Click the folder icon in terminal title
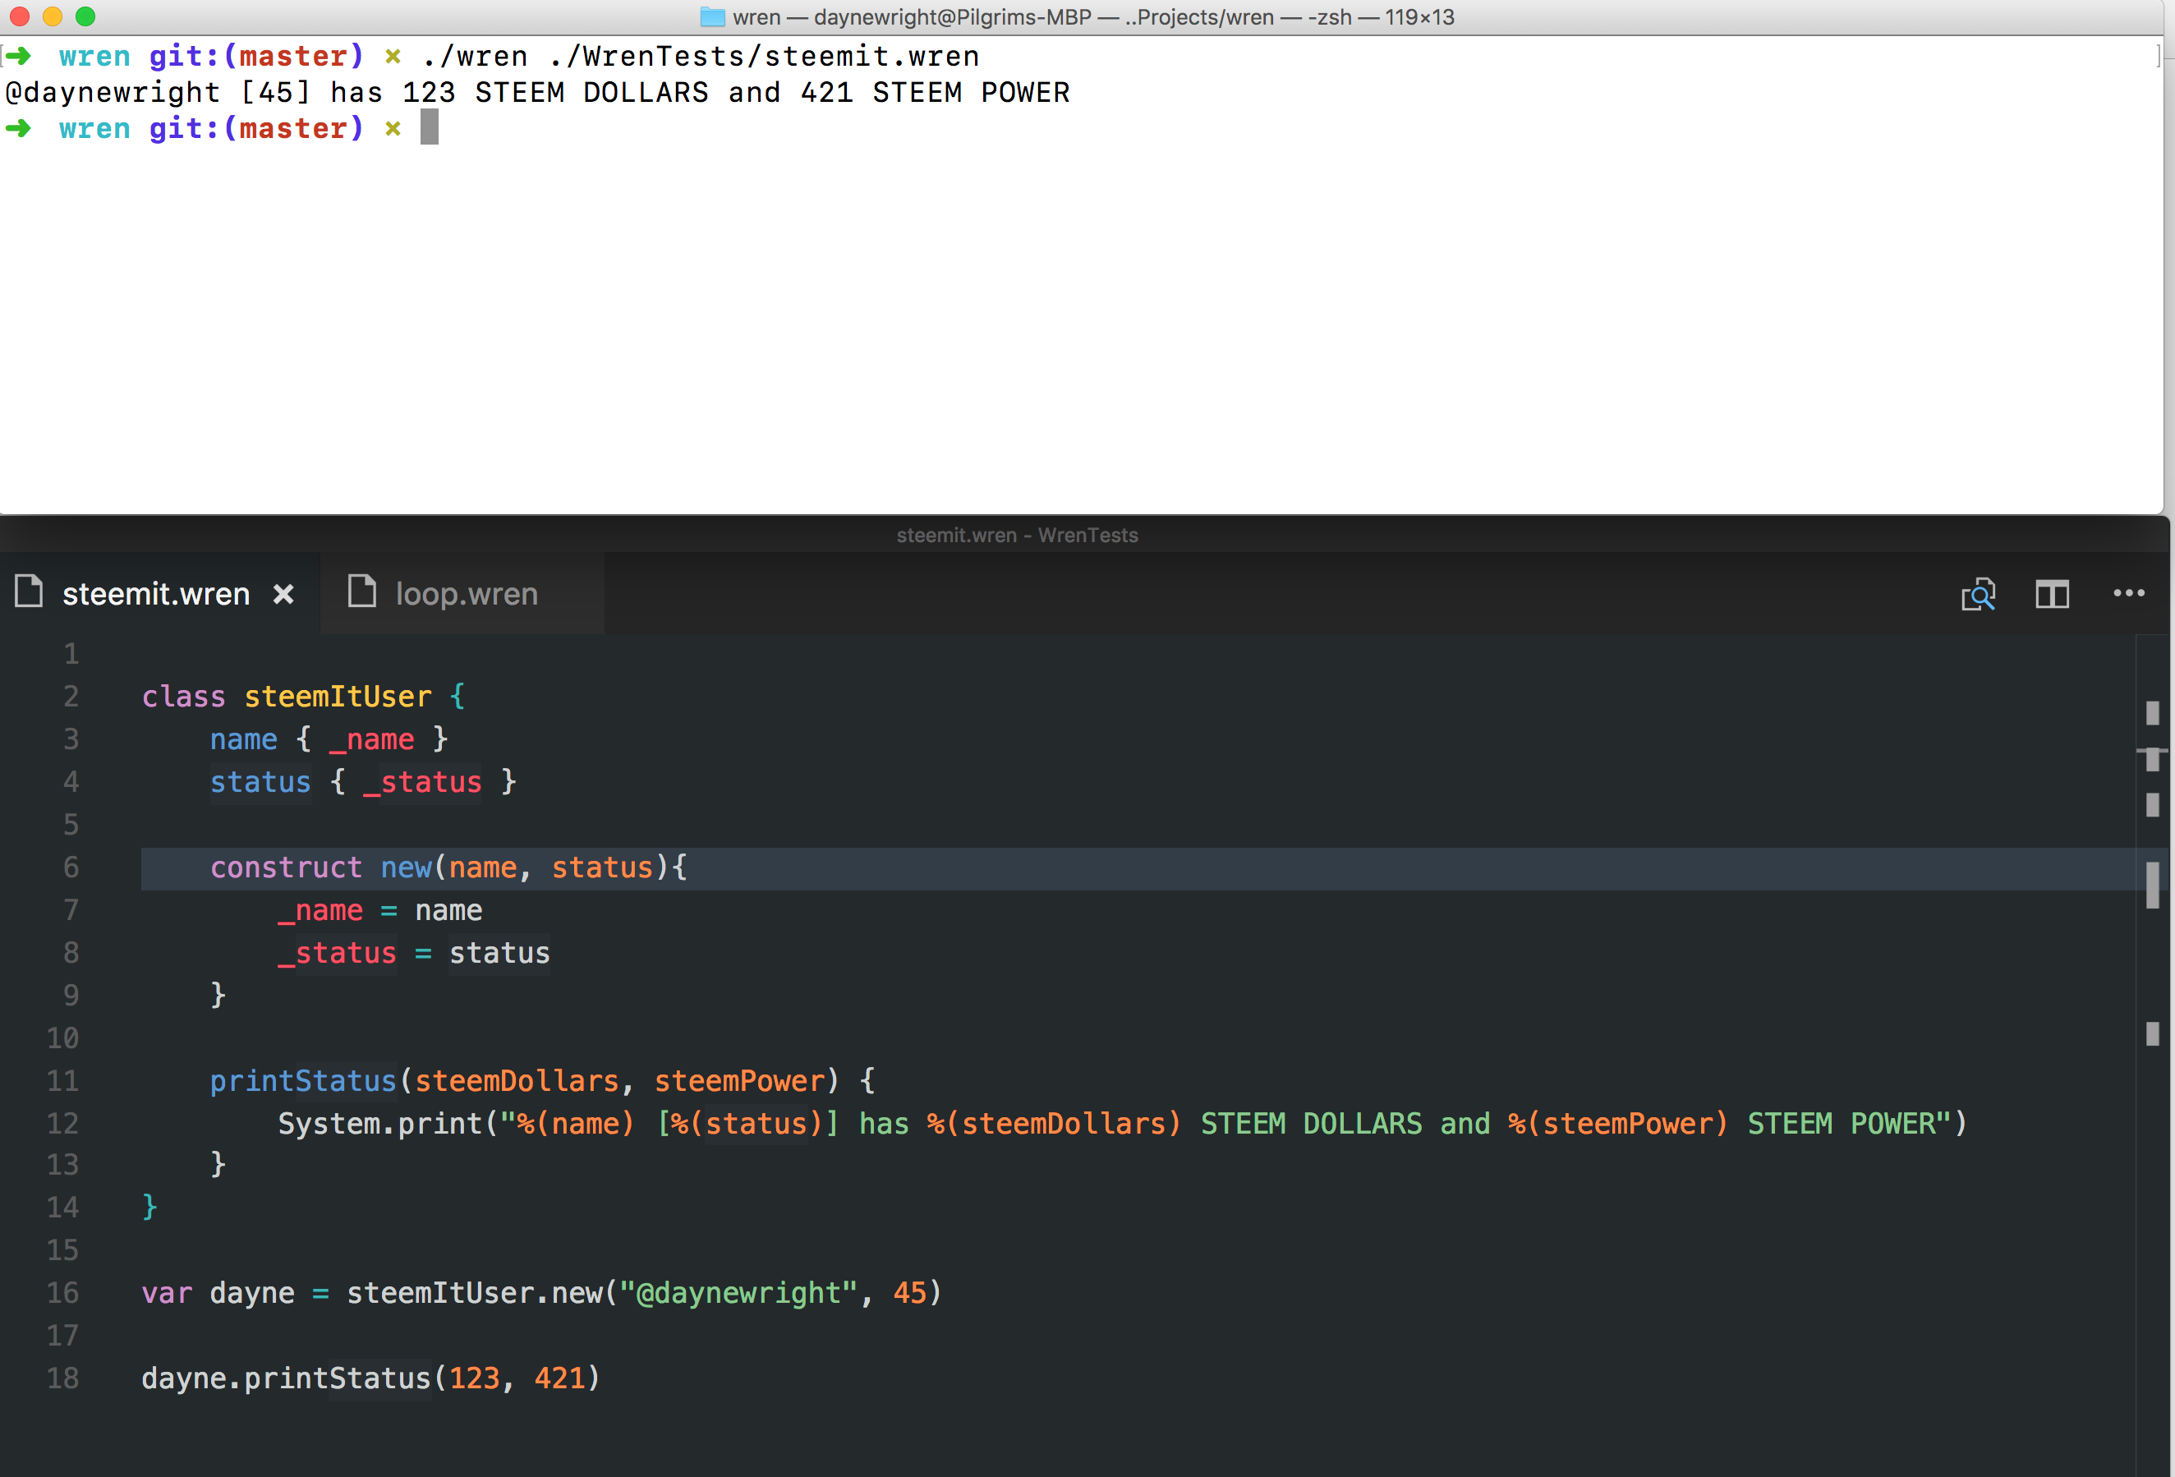This screenshot has height=1477, width=2175. tap(712, 17)
